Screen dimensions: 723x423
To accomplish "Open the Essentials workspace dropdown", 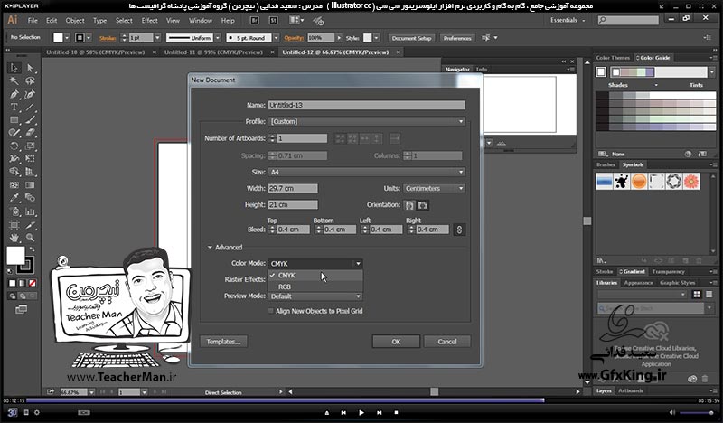I will coord(568,20).
